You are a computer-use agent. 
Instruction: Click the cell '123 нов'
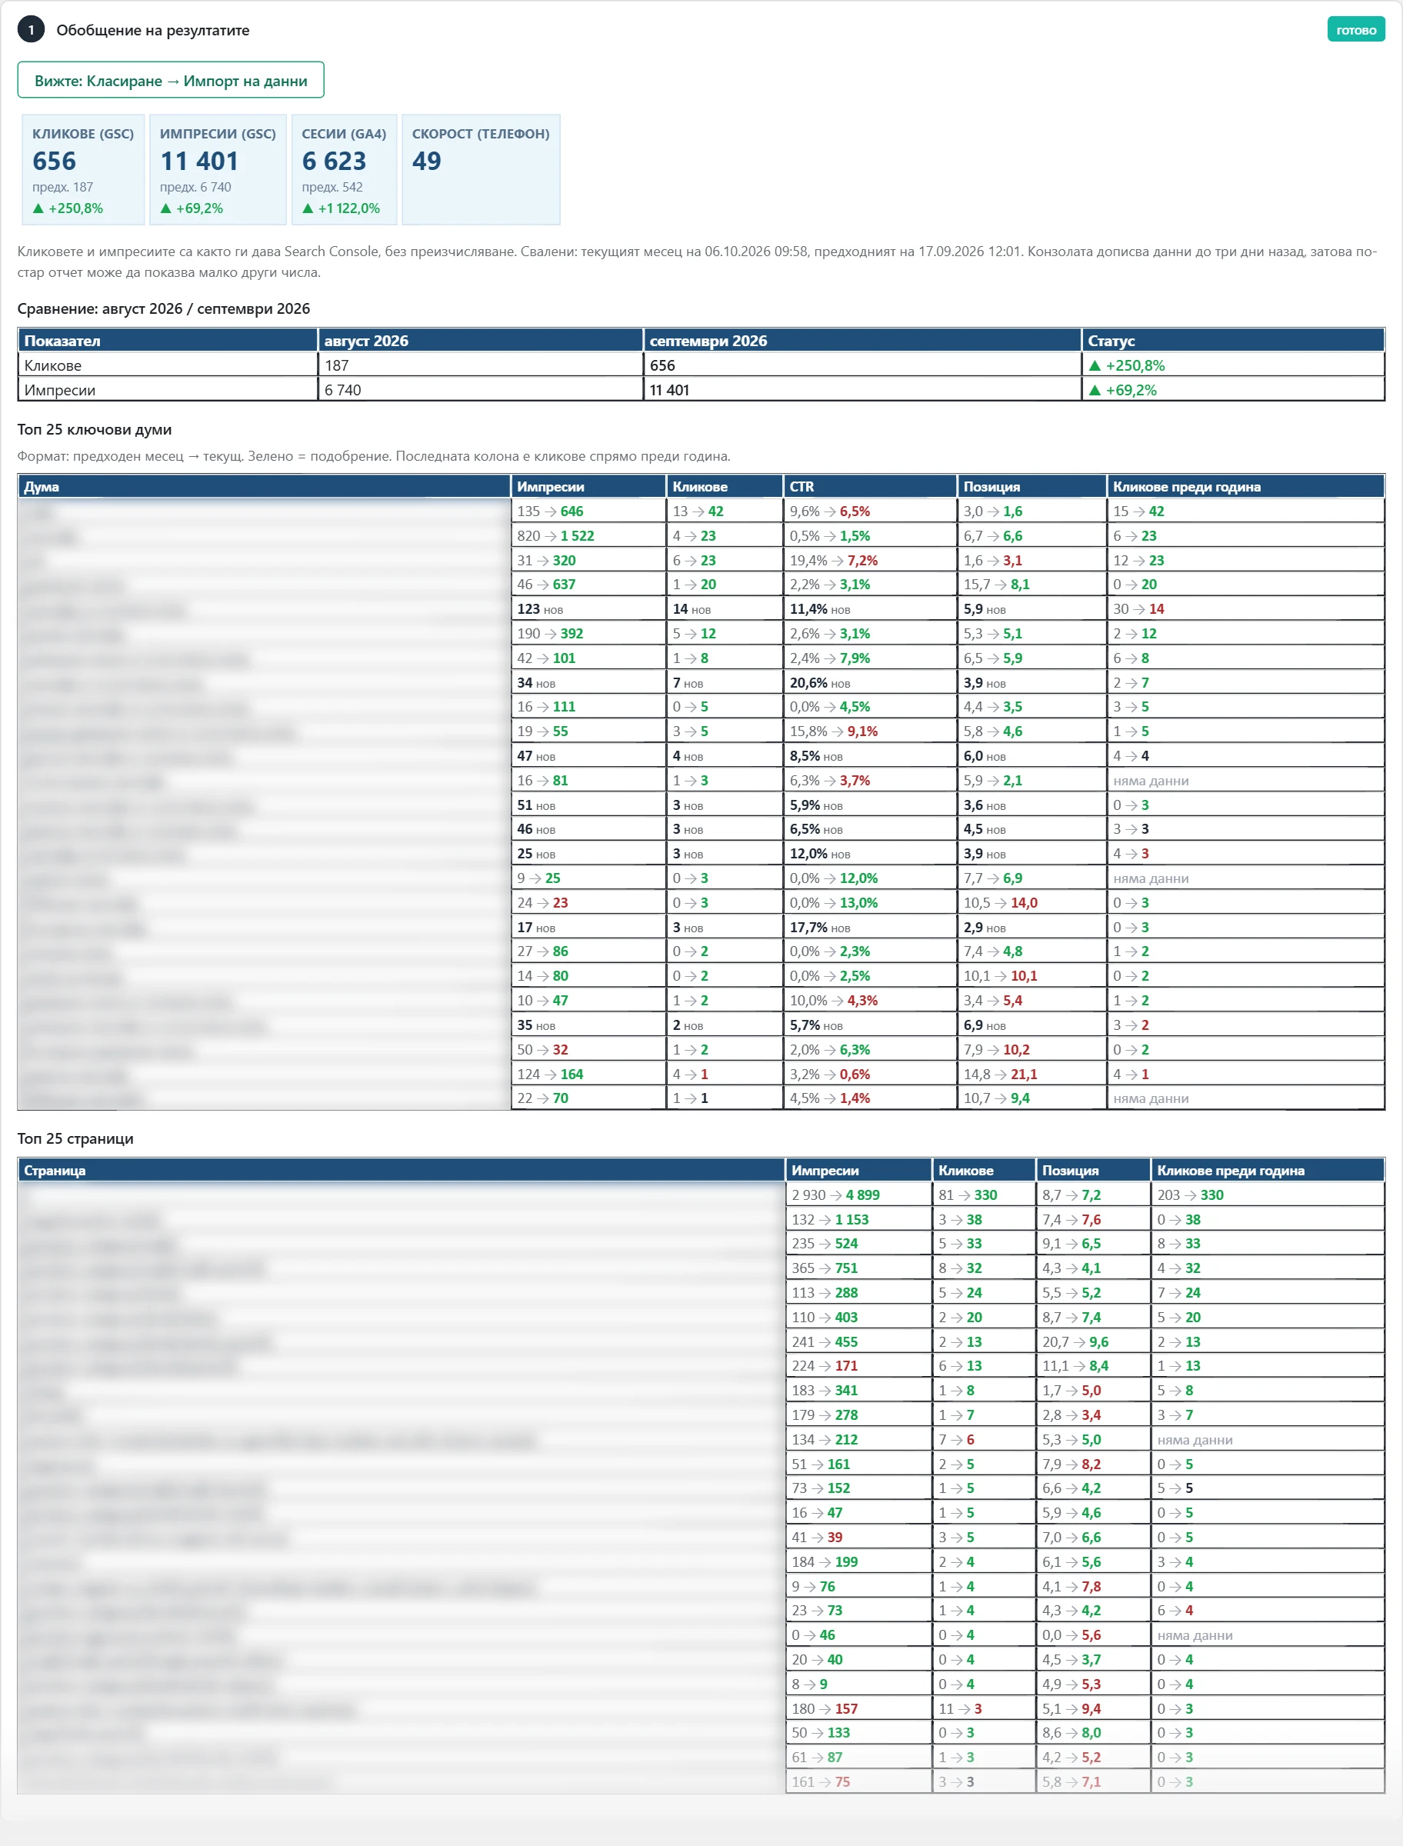pos(588,609)
